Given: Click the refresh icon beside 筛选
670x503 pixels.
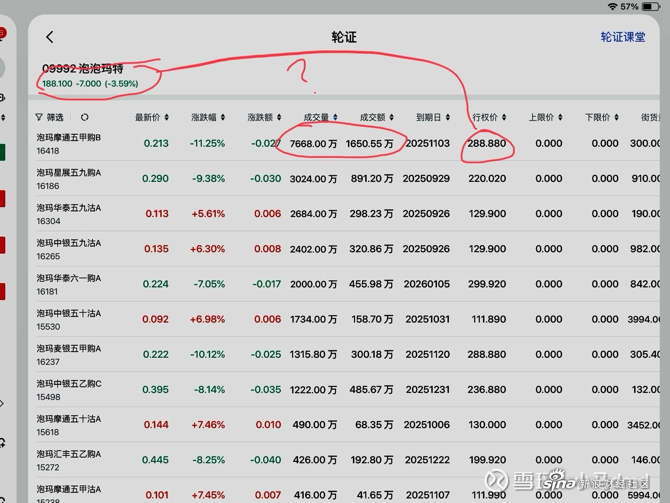Looking at the screenshot, I should [x=85, y=117].
